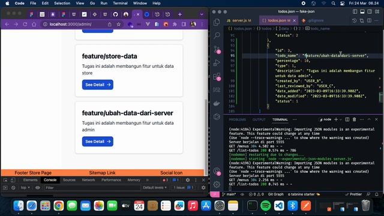Open the Chrome side panel icon
This screenshot has height=216, width=384.
tap(184, 24)
